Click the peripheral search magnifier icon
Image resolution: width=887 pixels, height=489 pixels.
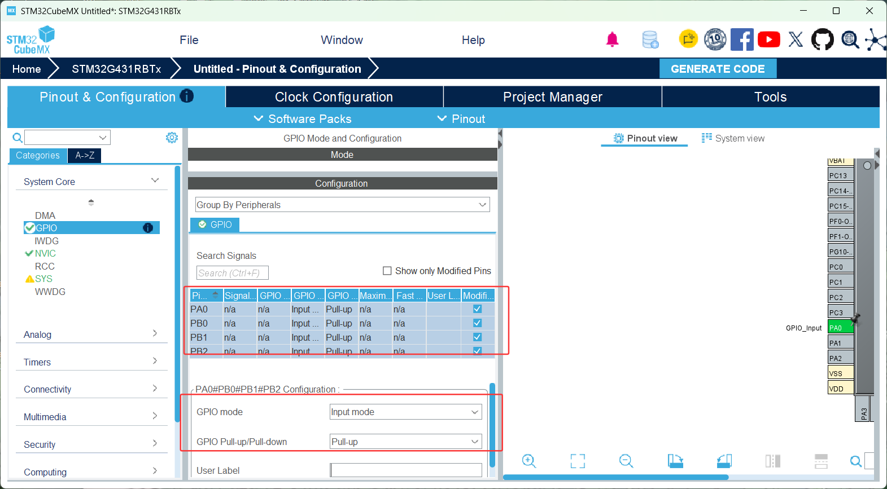(18, 138)
